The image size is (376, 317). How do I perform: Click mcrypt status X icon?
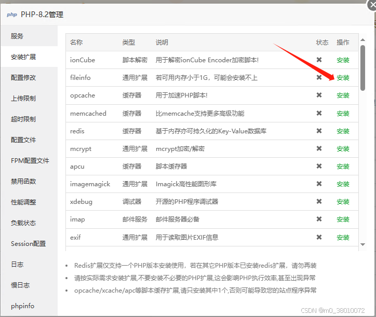click(319, 148)
